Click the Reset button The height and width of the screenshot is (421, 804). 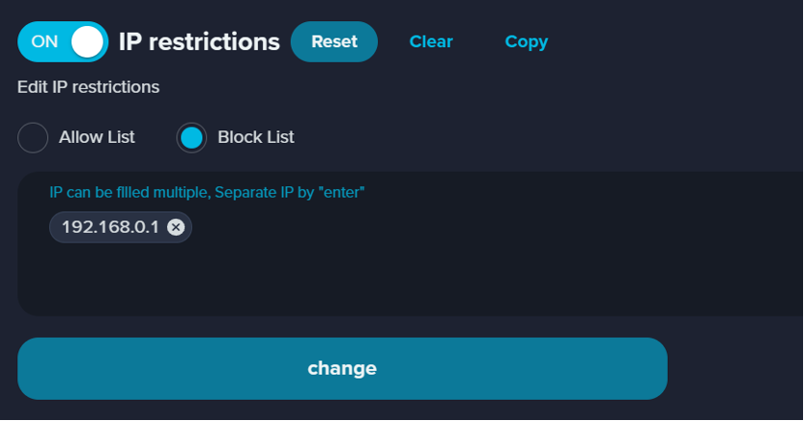pyautogui.click(x=334, y=42)
